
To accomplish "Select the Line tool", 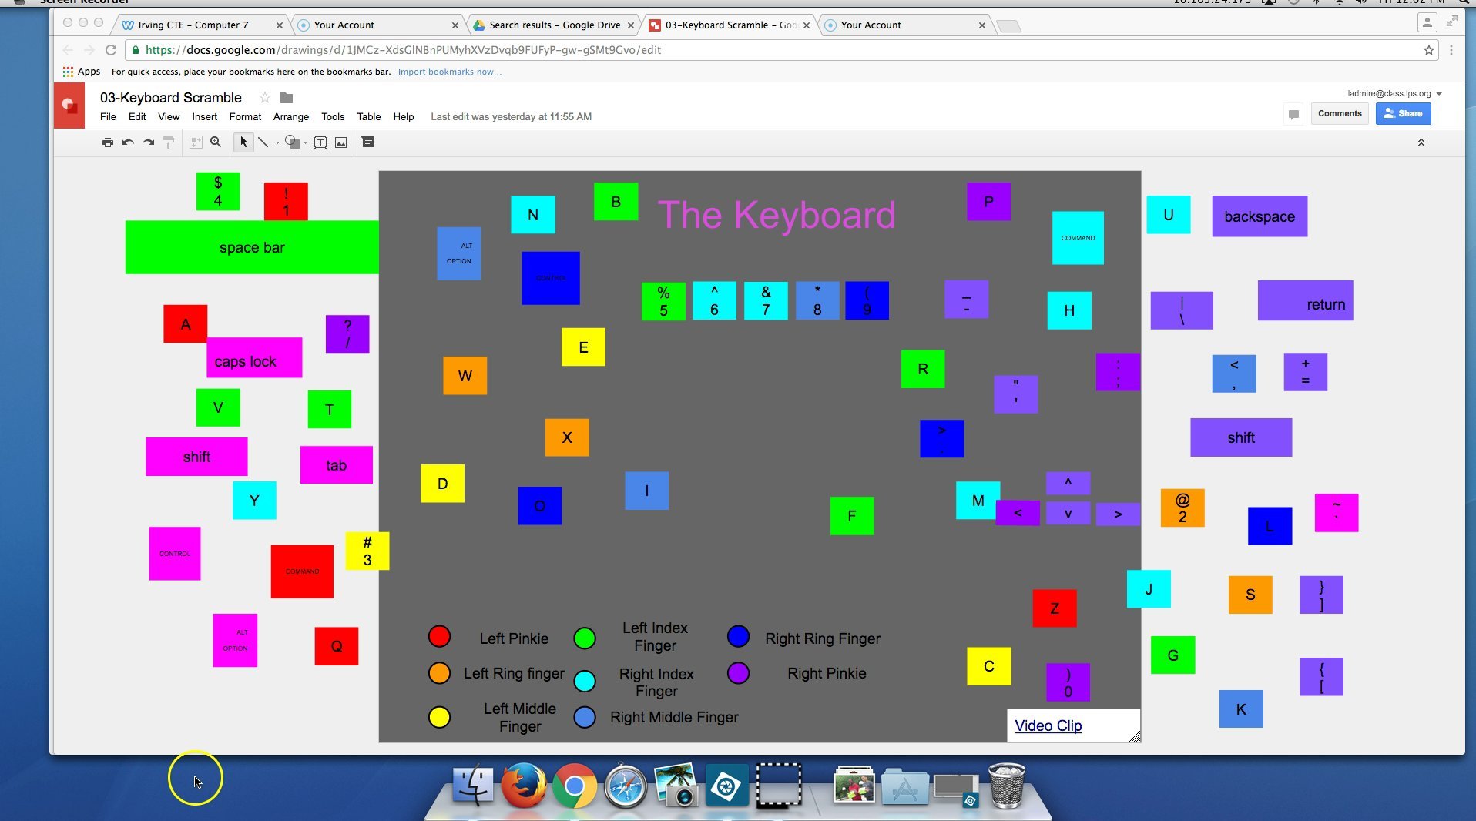I will (x=264, y=142).
